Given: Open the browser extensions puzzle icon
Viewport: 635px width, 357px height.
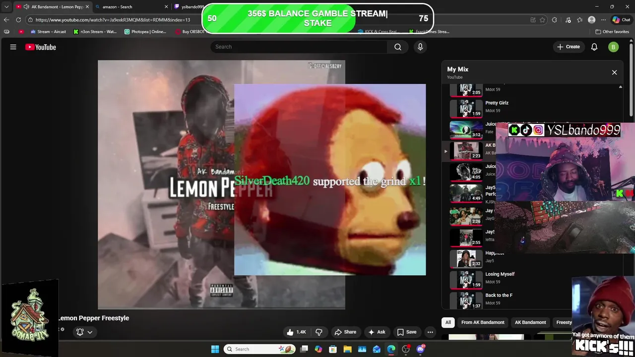Looking at the screenshot, I should pyautogui.click(x=555, y=20).
